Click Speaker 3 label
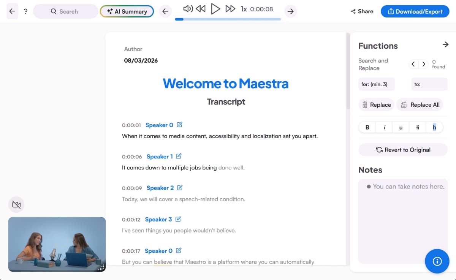 (158, 220)
